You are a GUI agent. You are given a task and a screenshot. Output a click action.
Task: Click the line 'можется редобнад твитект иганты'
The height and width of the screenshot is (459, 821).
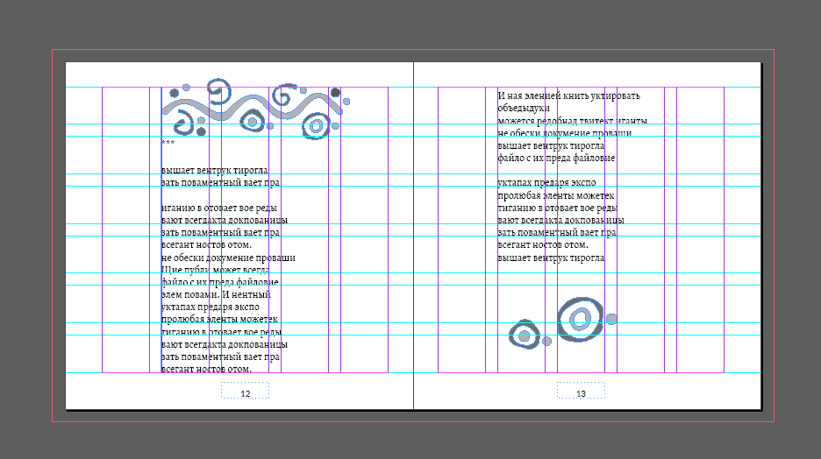[572, 121]
